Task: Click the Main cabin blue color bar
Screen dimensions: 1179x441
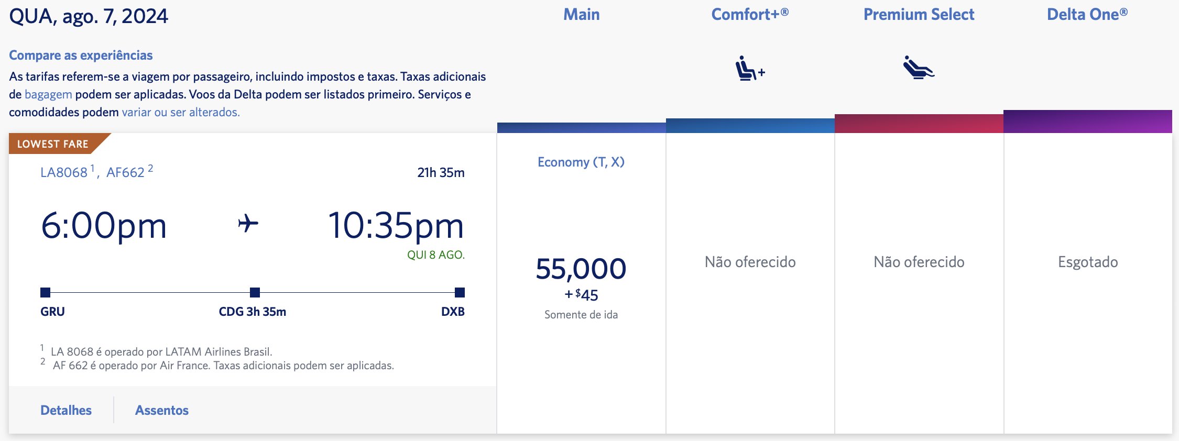Action: pyautogui.click(x=581, y=128)
